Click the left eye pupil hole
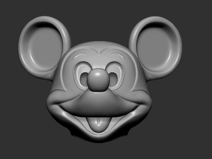The width and height of the screenshot is (212, 159). (x=84, y=79)
